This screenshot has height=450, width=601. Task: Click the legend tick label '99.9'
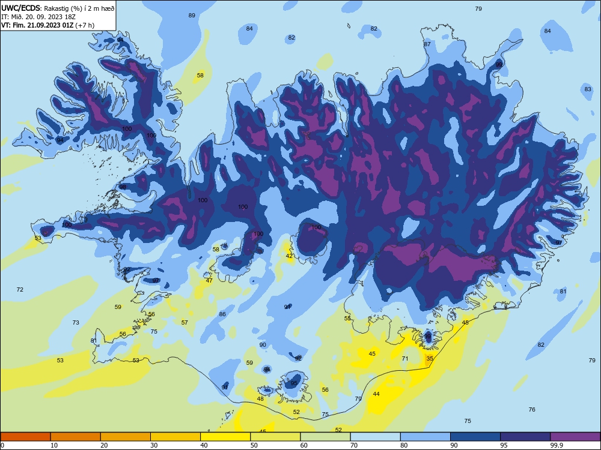point(557,445)
